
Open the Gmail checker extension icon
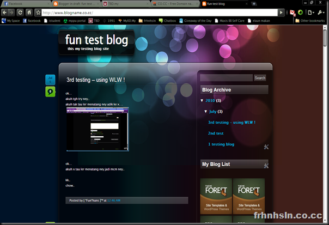293,13
